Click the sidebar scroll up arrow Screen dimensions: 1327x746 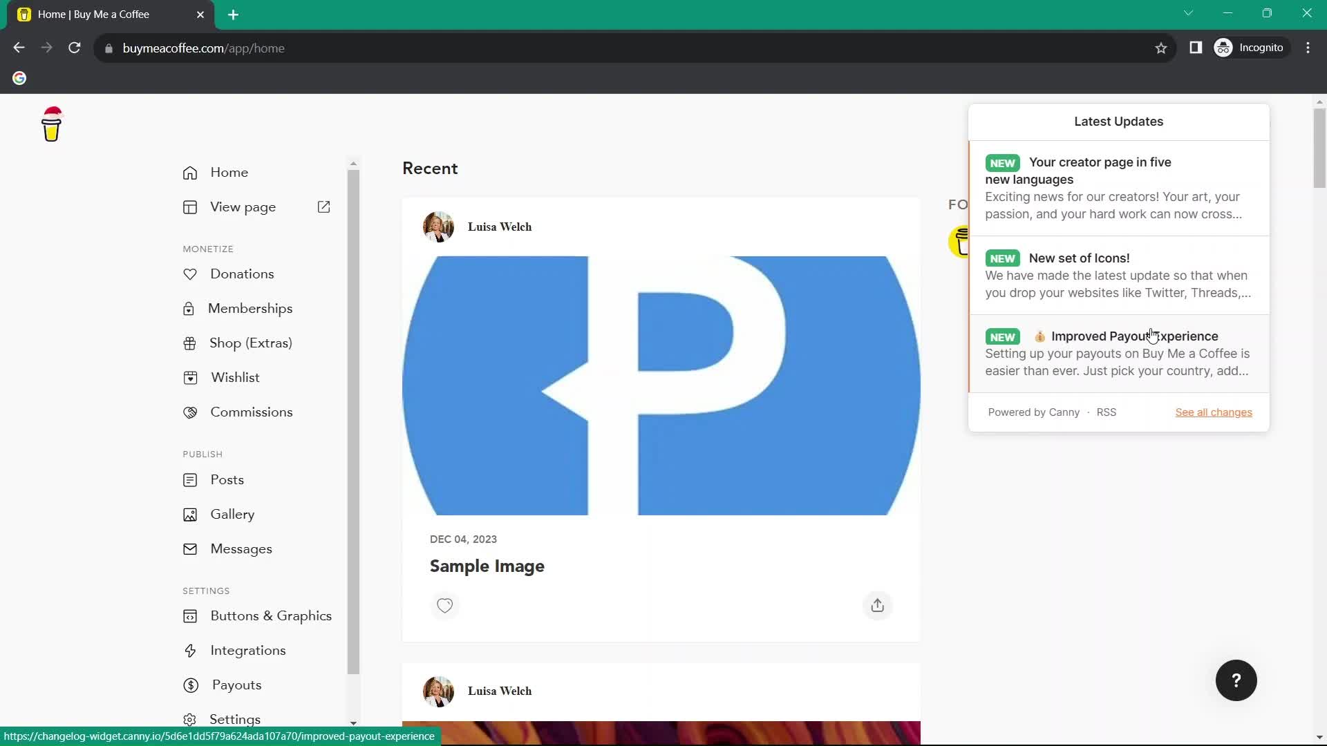point(353,164)
